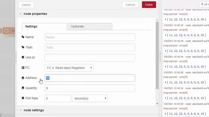Expand the 10:48:49 debug array
This screenshot has height=117, width=209.
point(166,82)
